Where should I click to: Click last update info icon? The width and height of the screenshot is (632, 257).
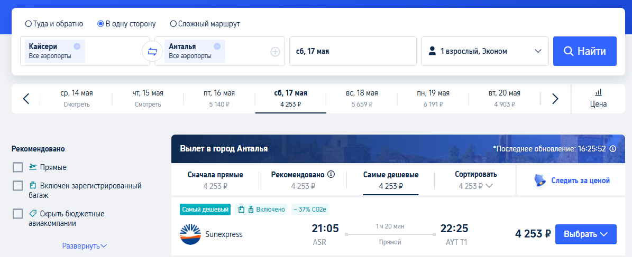click(613, 149)
